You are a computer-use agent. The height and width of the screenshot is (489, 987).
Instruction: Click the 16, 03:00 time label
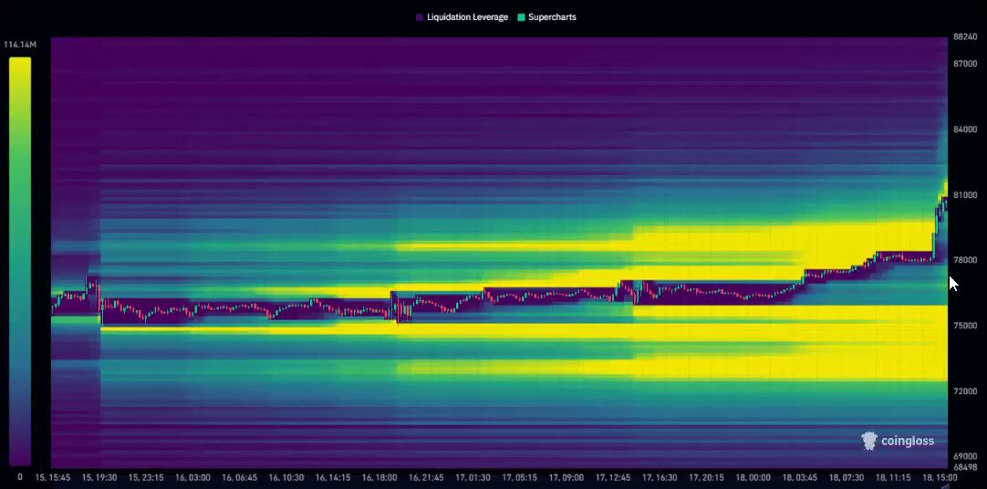click(x=192, y=478)
